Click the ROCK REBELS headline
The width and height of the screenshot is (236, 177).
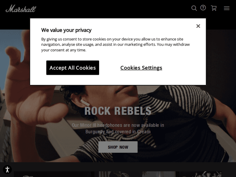pos(118,111)
